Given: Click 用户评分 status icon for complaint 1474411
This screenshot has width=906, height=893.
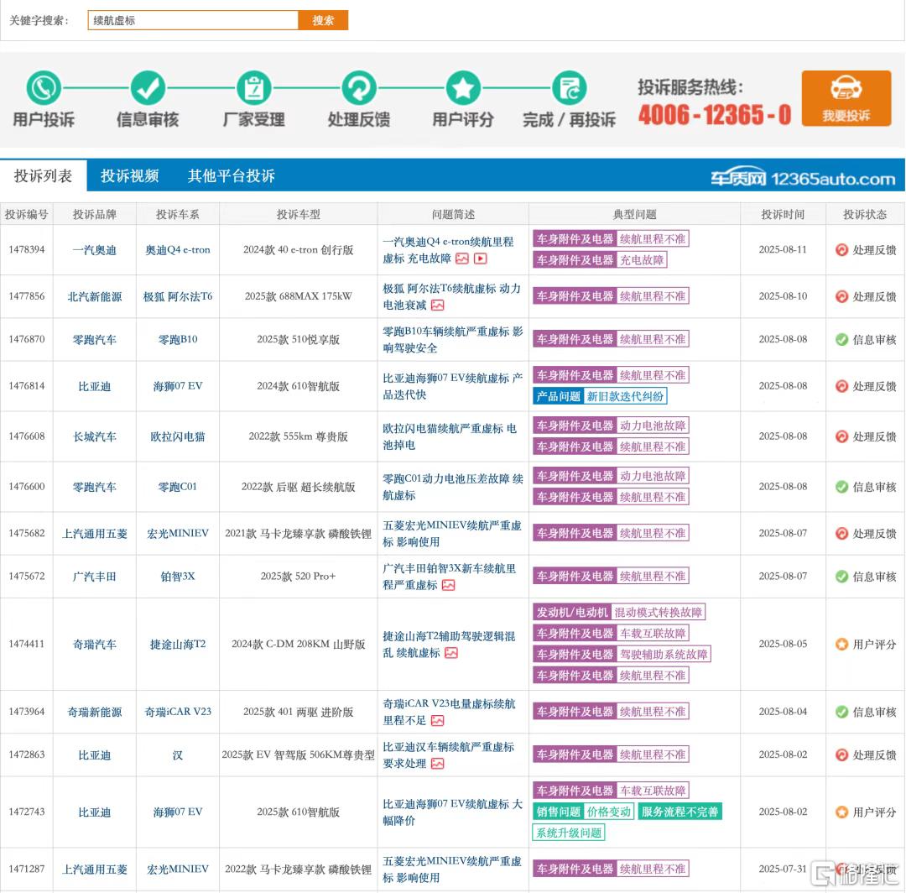Looking at the screenshot, I should click(x=842, y=644).
